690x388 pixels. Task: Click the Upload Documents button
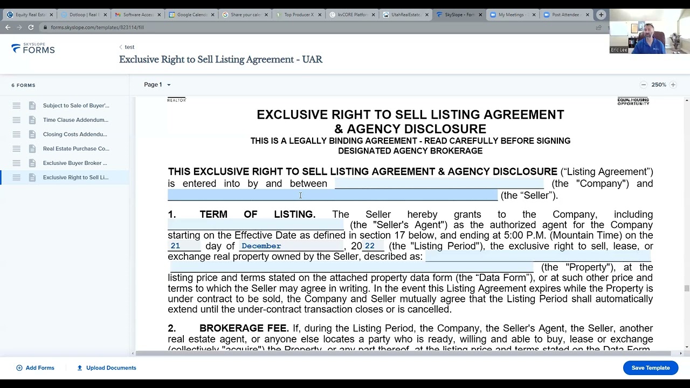point(106,368)
